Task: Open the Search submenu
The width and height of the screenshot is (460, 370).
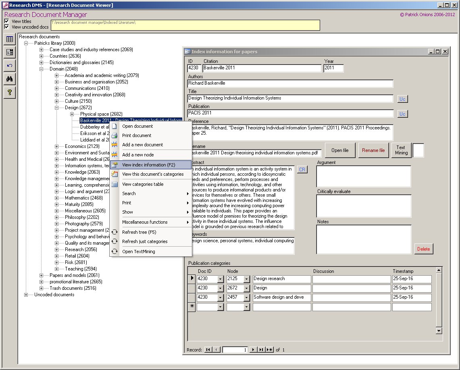Action: 151,193
